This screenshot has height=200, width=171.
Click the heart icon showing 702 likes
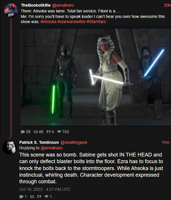(59, 132)
